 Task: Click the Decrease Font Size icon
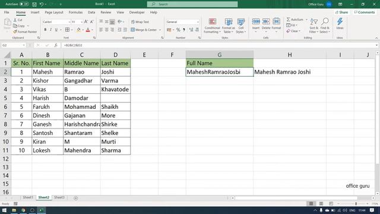[x=92, y=22]
